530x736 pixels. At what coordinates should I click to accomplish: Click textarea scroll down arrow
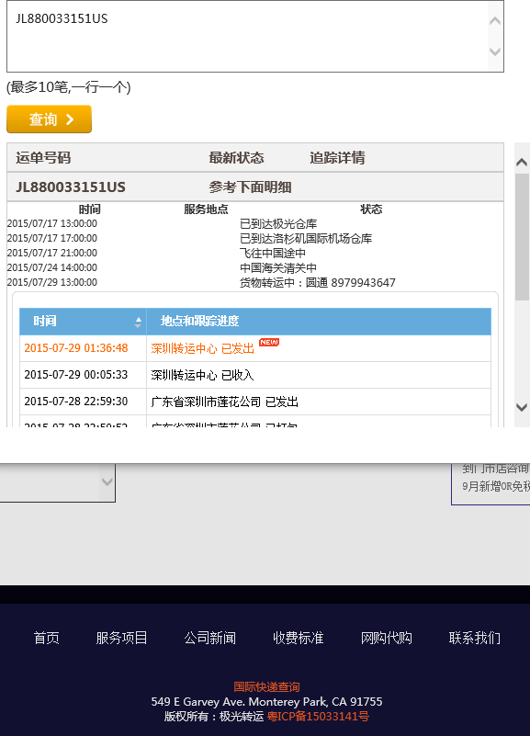pyautogui.click(x=495, y=51)
